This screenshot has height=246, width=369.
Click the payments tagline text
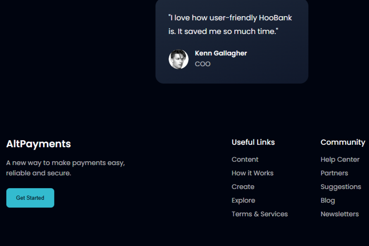coord(65,168)
